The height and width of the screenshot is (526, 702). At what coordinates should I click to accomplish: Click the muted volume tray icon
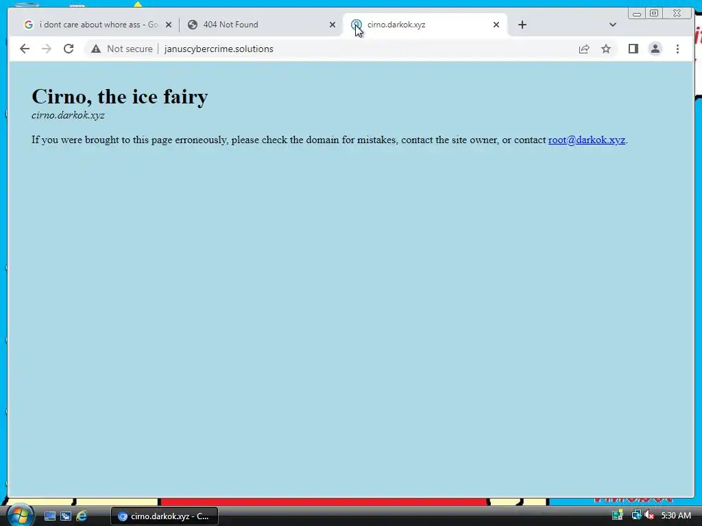pyautogui.click(x=649, y=515)
